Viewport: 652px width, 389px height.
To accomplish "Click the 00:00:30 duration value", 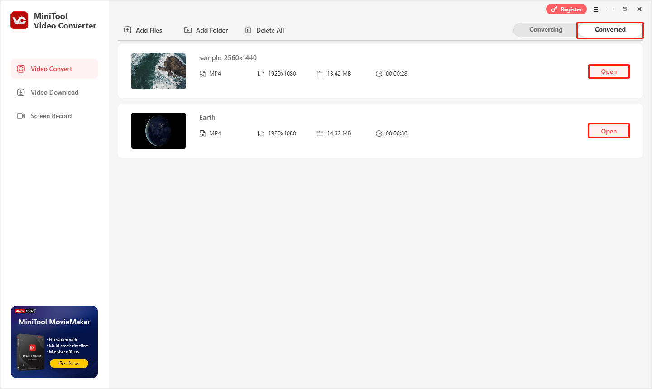I will pos(397,133).
